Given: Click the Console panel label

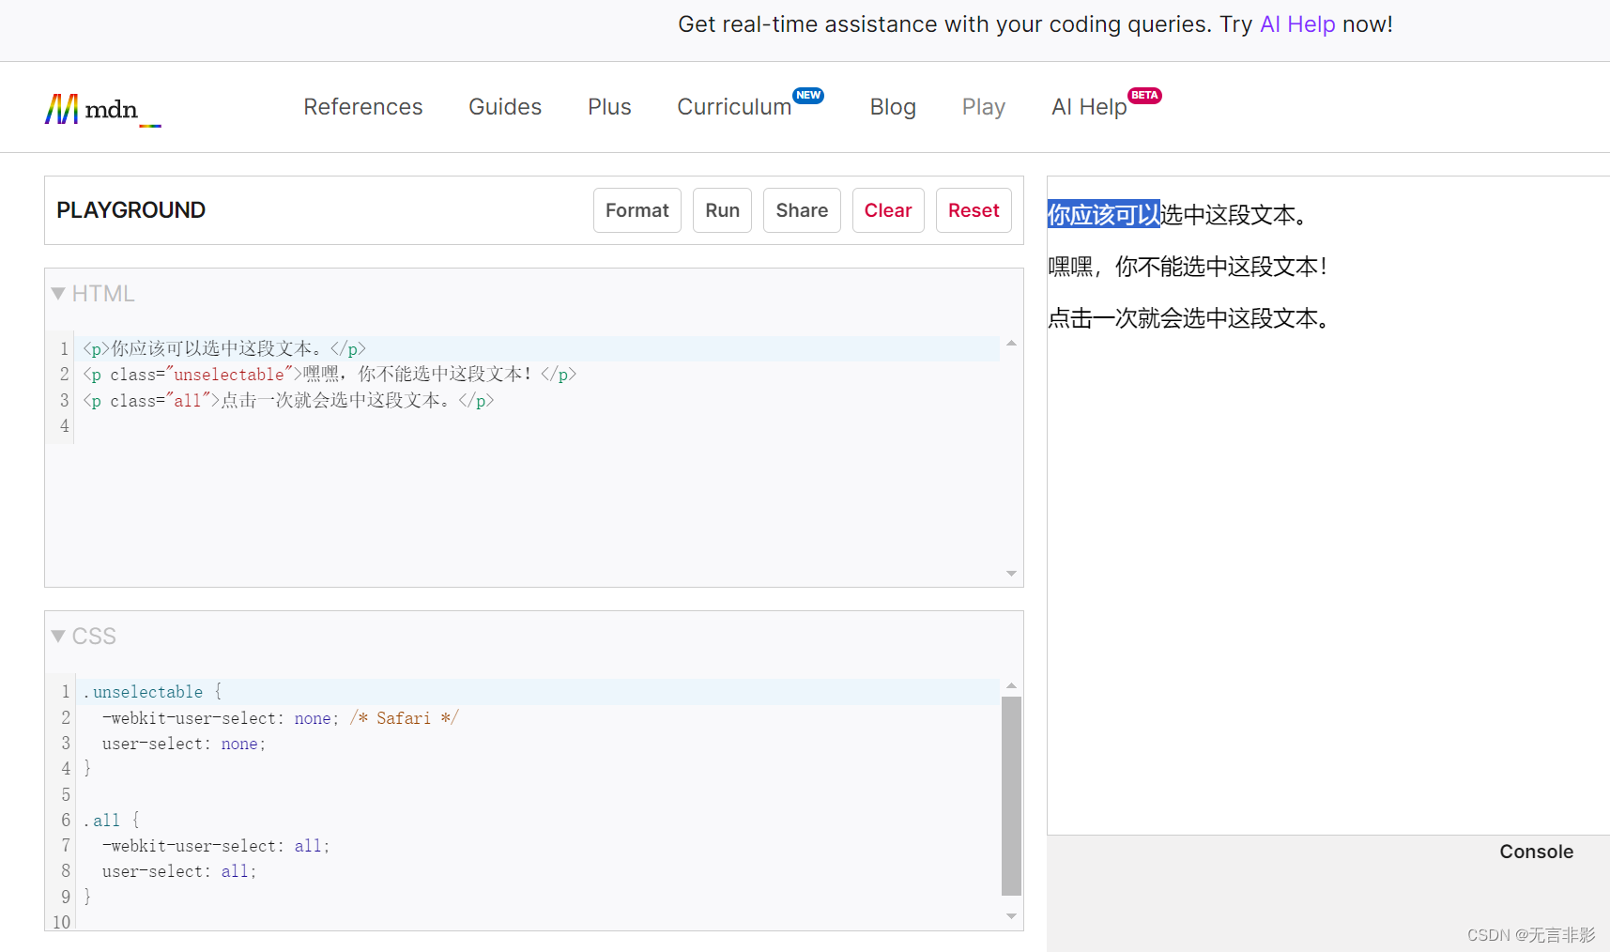Looking at the screenshot, I should click(1535, 852).
